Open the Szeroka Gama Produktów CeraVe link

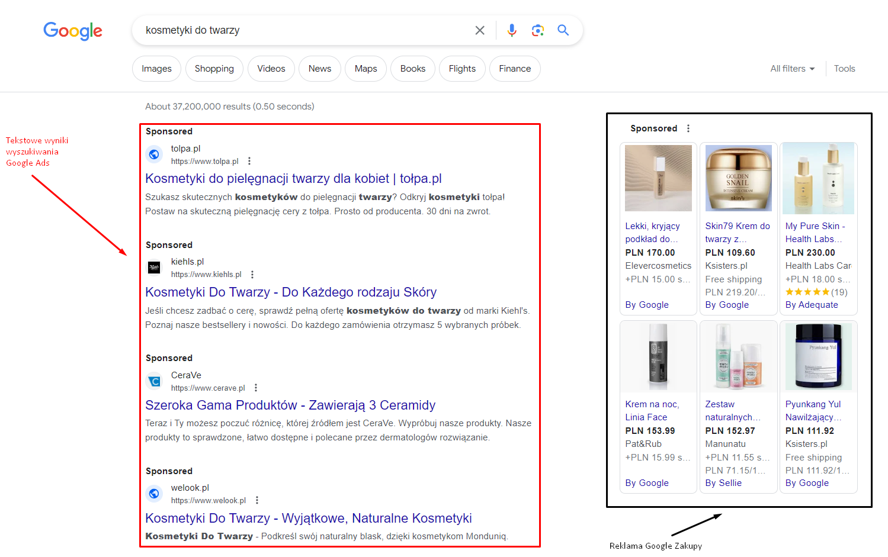[x=290, y=405]
